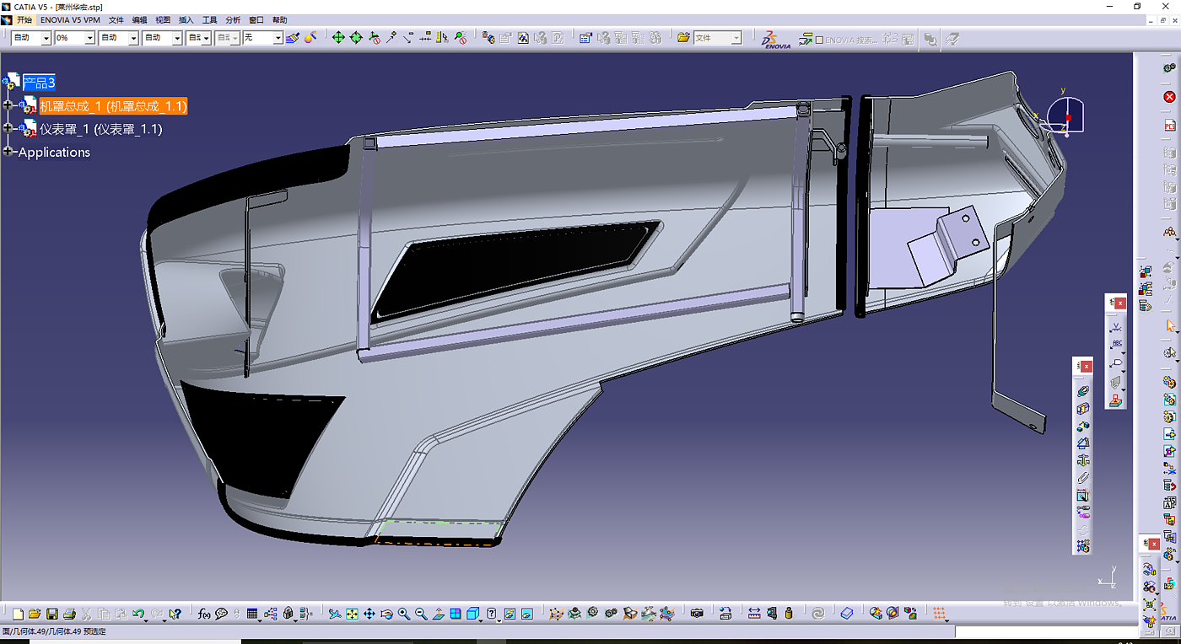This screenshot has height=644, width=1181.
Task: Expand the 机罩总成_1 tree node
Action: coord(8,105)
